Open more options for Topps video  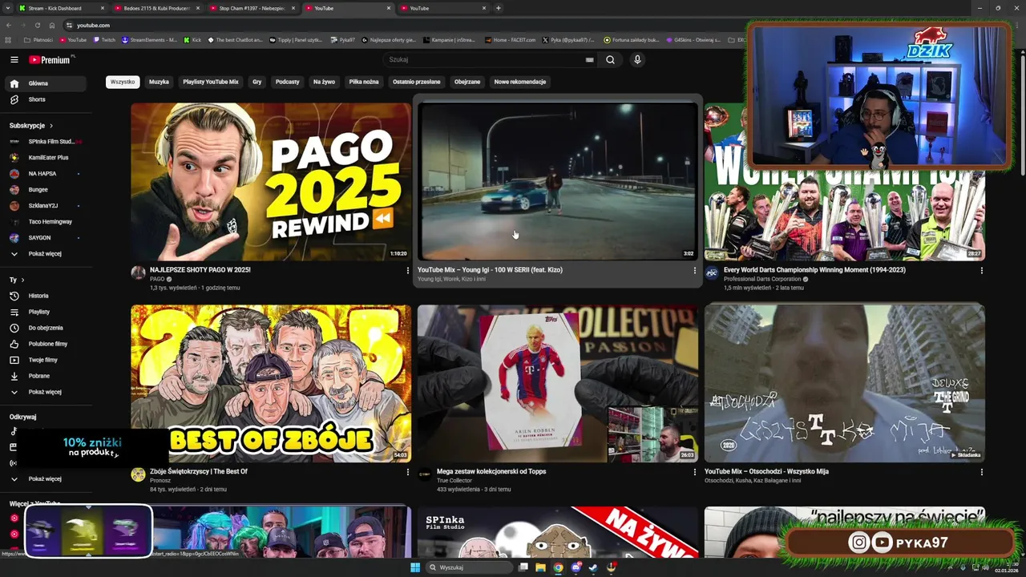pyautogui.click(x=694, y=472)
